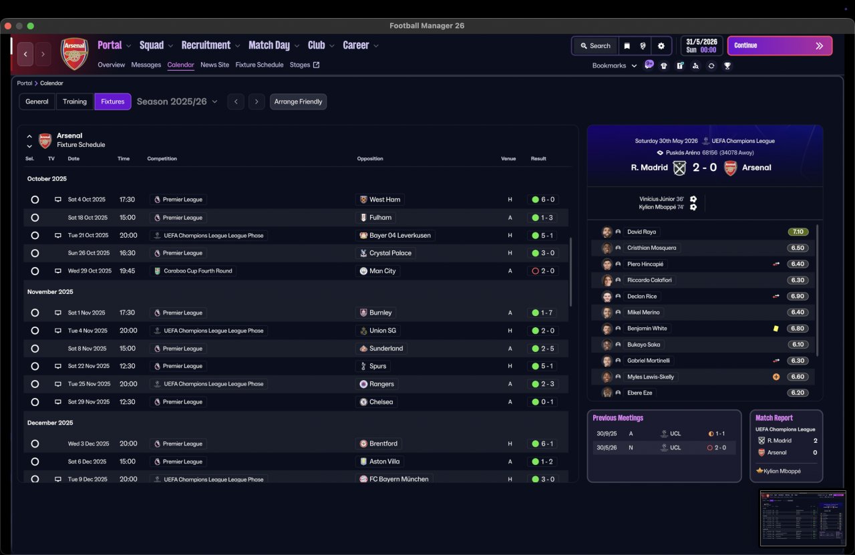Select the Brentford fixture radio button
The image size is (855, 555).
tap(35, 443)
